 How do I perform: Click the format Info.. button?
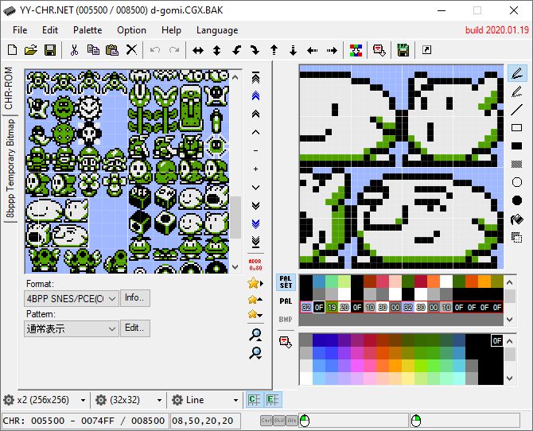[134, 298]
